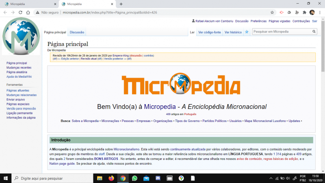
Task: Click the browser back arrow
Action: (x=5, y=13)
